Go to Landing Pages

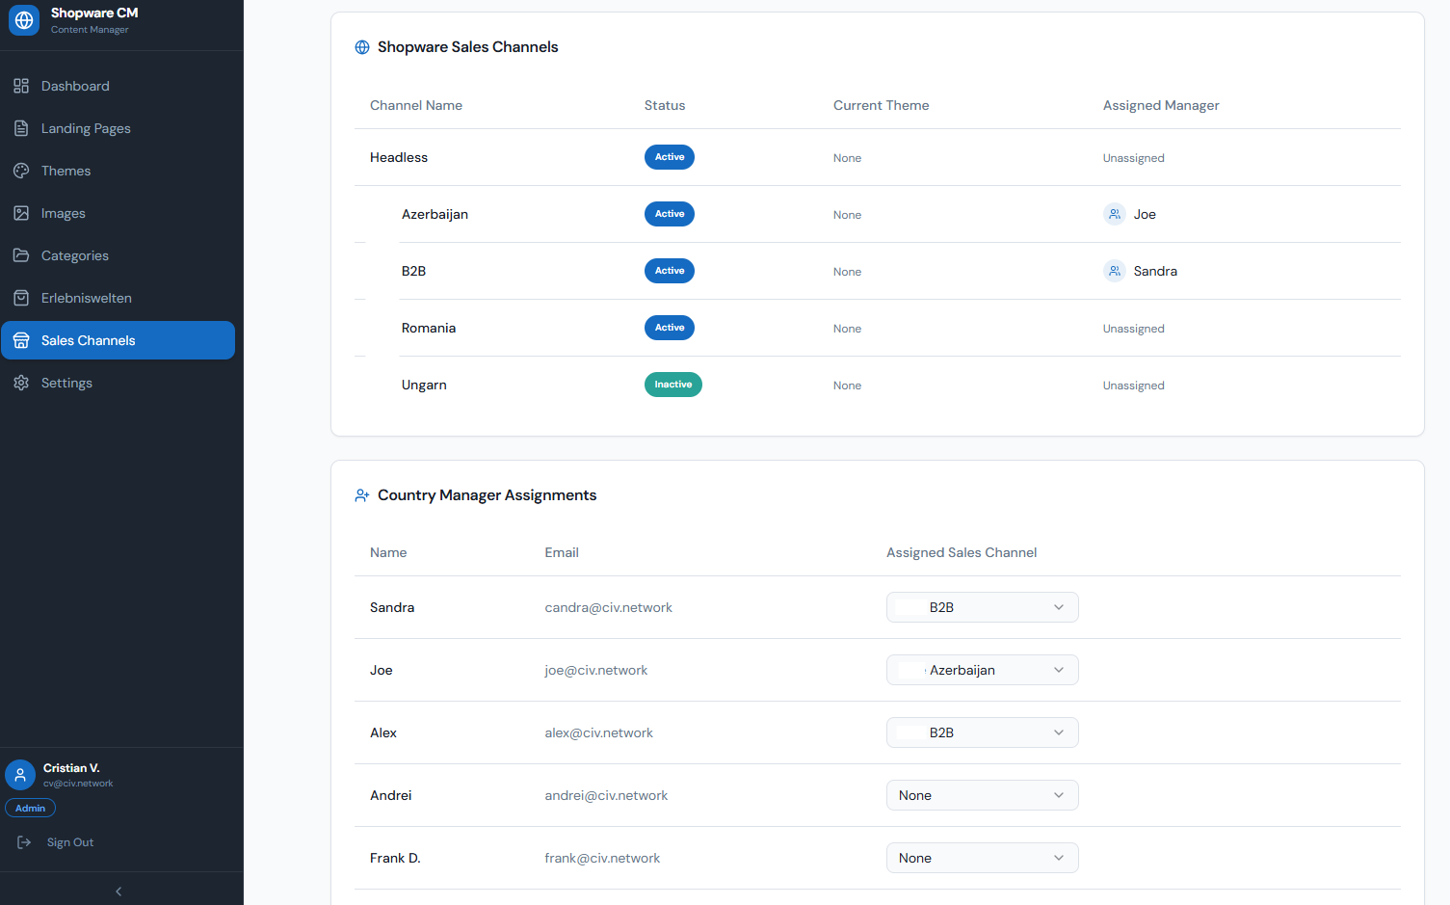(118, 128)
